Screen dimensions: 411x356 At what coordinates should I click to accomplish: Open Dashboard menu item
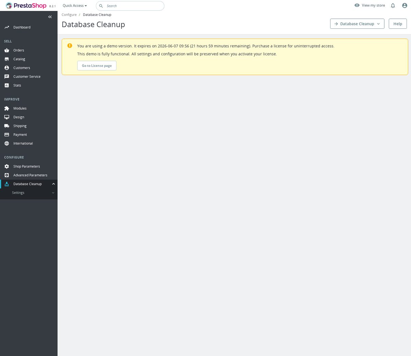click(x=29, y=27)
